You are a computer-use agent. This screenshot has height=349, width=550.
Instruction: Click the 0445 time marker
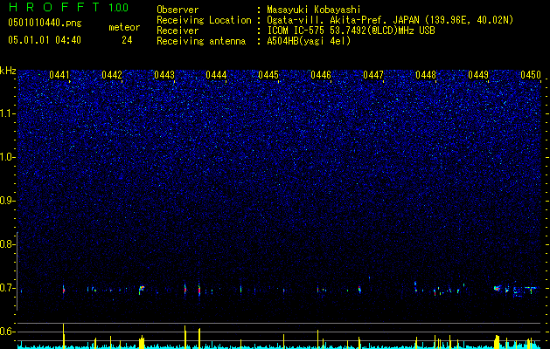(x=268, y=75)
